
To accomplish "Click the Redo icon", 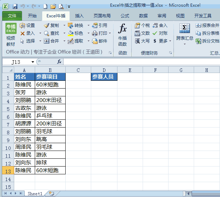I will point(34,6).
